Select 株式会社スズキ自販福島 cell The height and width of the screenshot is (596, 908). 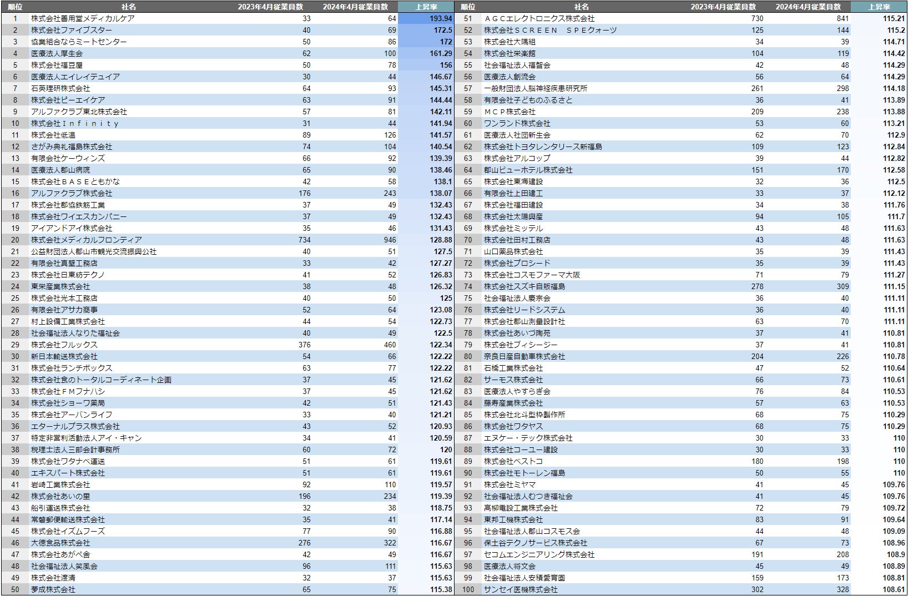coord(524,286)
